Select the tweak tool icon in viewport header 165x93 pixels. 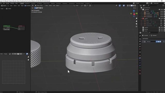[x=33, y=8]
